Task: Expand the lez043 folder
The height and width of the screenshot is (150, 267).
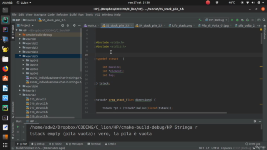Action: [23, 60]
